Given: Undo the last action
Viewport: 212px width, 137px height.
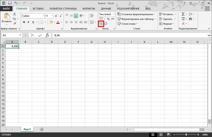Looking at the screenshot, I should pos(16,3).
